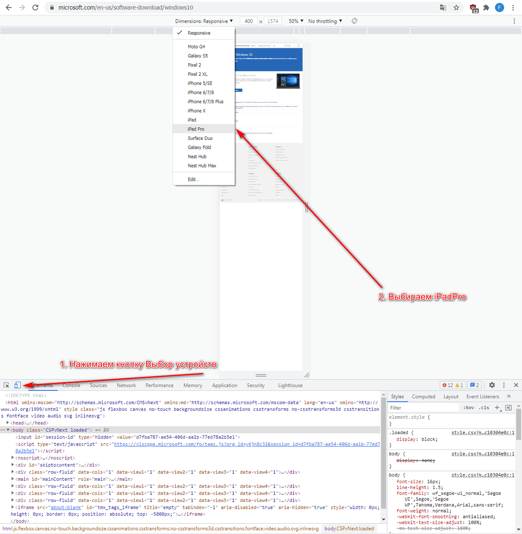Expand the main mainContent node

pyautogui.click(x=12, y=479)
